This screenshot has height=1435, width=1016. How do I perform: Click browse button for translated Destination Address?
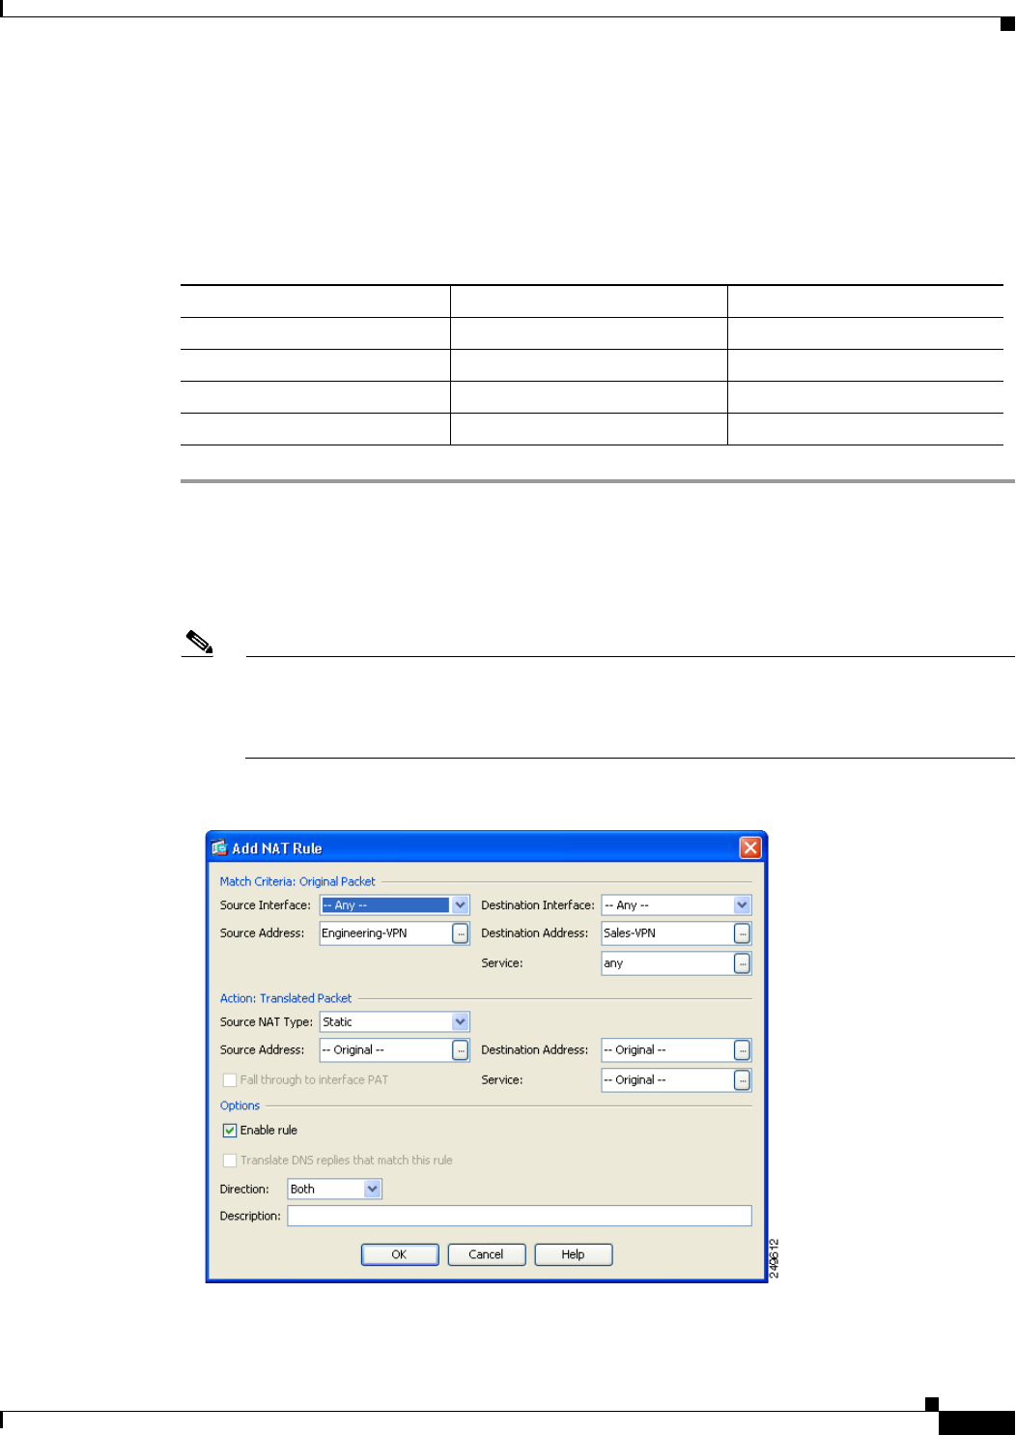[742, 1050]
